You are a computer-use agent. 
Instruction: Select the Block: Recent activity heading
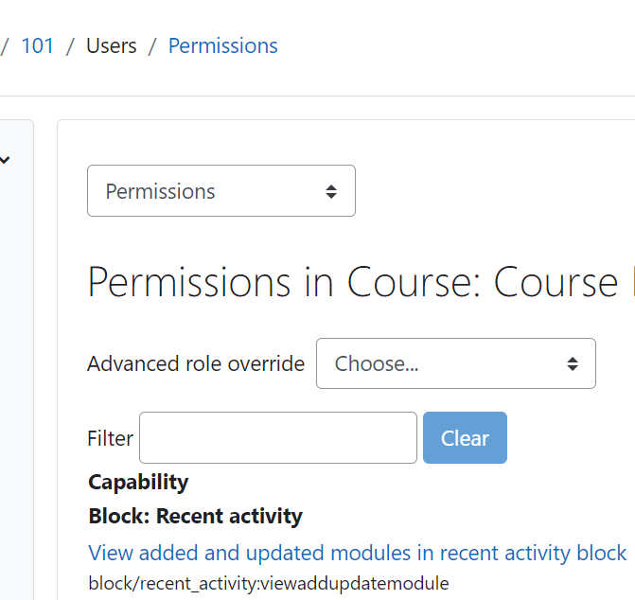click(196, 516)
